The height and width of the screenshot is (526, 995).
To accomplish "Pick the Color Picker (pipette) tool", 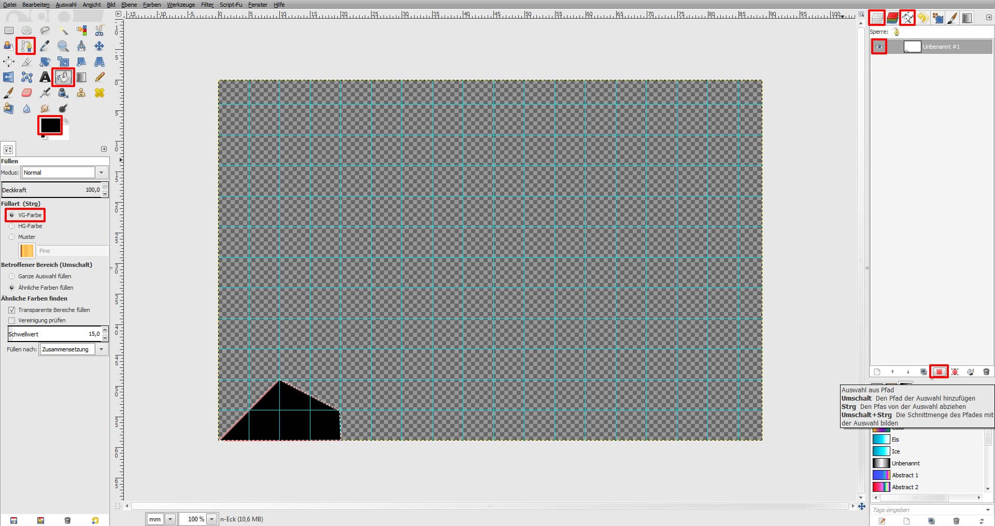I will coord(45,46).
